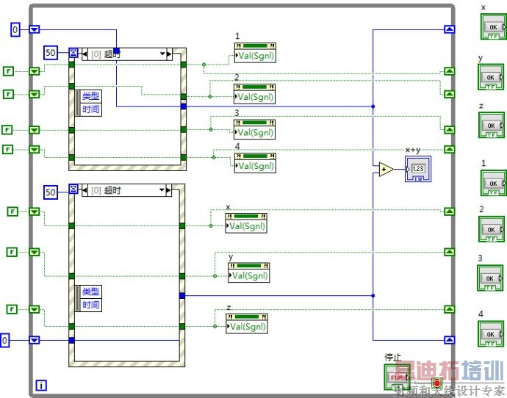507x398 pixels.
Task: Click the Val(Sgnl) property node labeled x
Action: [246, 223]
